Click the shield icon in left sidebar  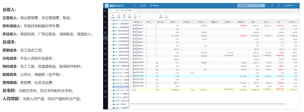[105, 81]
